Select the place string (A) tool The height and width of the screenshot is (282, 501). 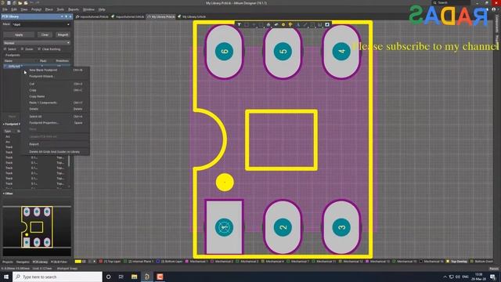click(x=297, y=24)
